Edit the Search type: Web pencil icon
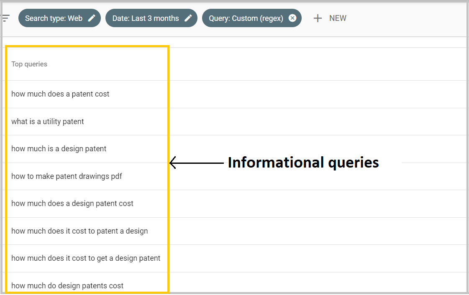This screenshot has height=295, width=469. tap(92, 18)
